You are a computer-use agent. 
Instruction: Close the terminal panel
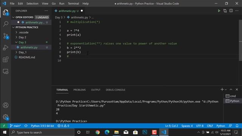(237, 90)
